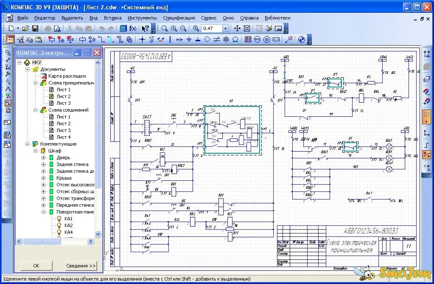Collapse the Документы tree node
This screenshot has width=434, height=284.
coord(28,69)
